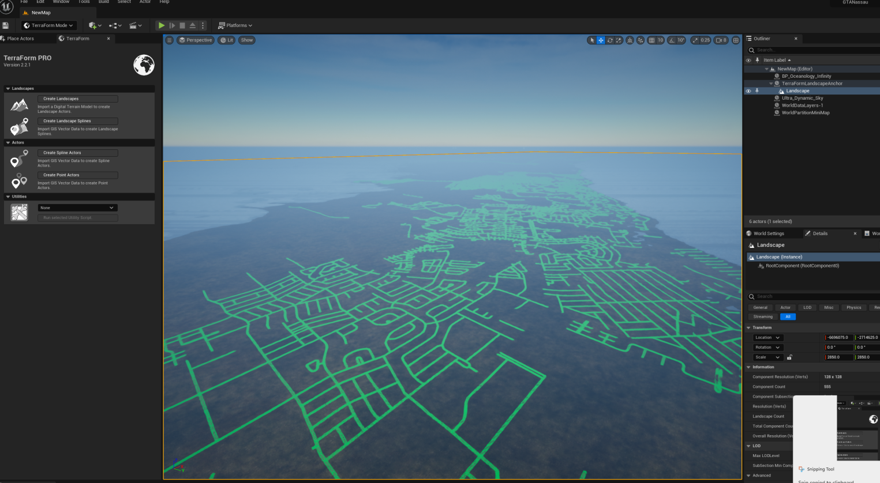880x483 pixels.
Task: Open the Show flags menu
Action: [247, 40]
